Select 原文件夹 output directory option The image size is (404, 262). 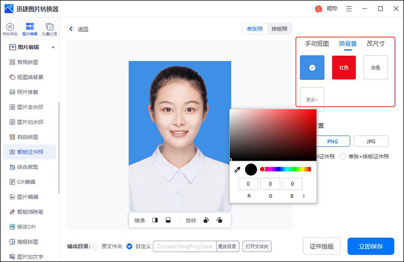pyautogui.click(x=96, y=246)
